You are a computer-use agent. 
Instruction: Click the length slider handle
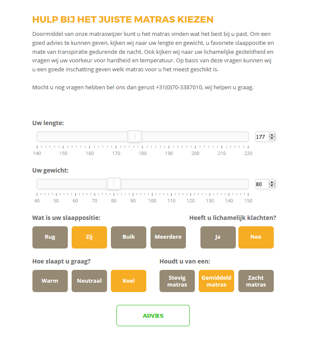[x=135, y=136]
